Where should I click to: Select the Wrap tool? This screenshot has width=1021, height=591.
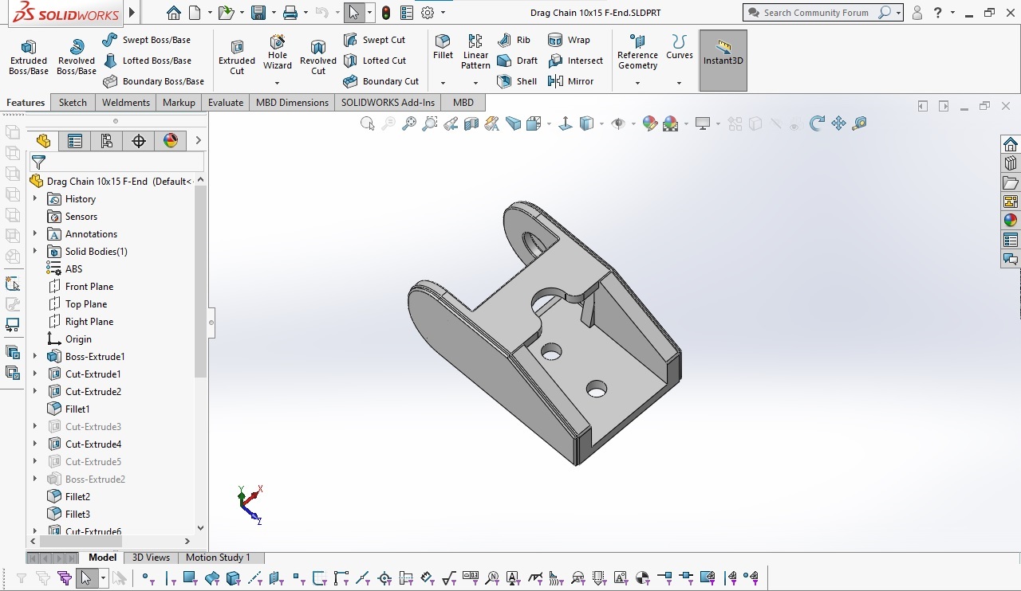point(569,40)
